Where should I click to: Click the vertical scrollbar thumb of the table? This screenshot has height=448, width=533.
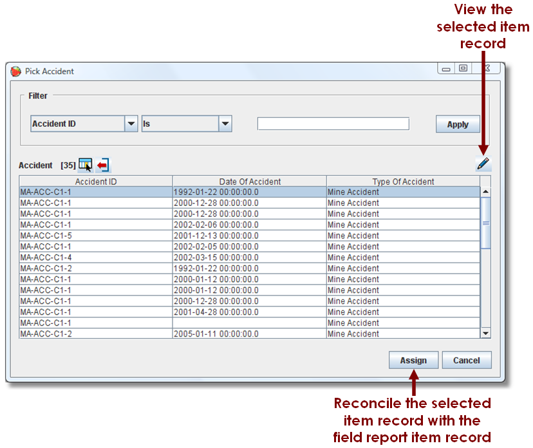pyautogui.click(x=486, y=222)
